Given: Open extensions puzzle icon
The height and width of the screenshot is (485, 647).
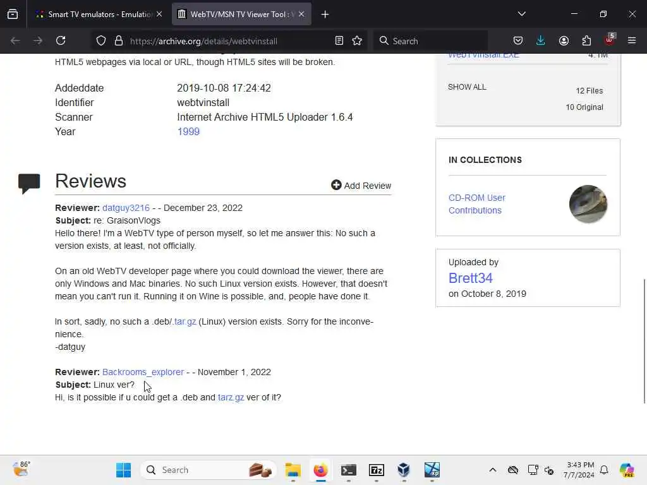Looking at the screenshot, I should point(586,41).
